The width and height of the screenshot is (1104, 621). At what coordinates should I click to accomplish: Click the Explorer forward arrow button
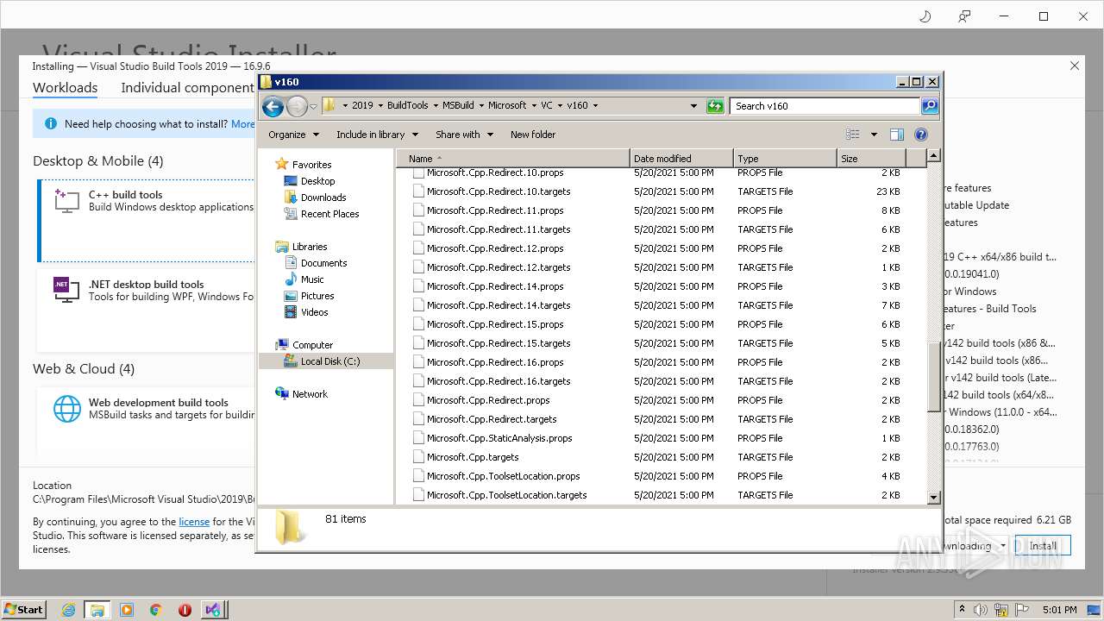coord(297,106)
